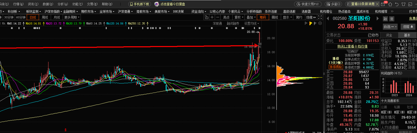The width and height of the screenshot is (417, 133).
Task: Click 提醒 alert button
Action: click(408, 27)
